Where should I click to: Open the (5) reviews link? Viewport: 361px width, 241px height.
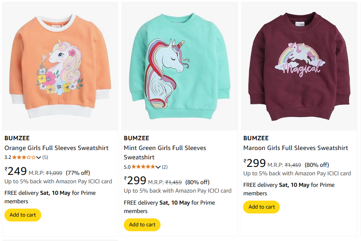click(x=45, y=158)
